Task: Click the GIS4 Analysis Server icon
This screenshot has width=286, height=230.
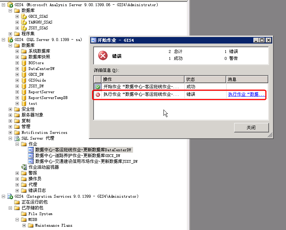Action: pos(10,5)
